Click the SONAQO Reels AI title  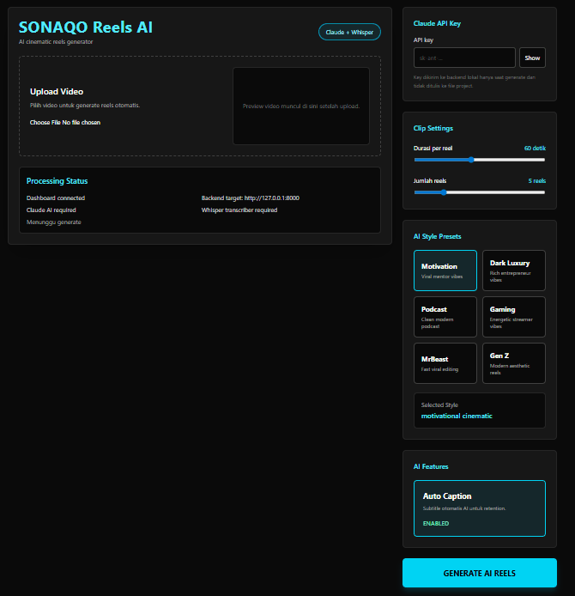pos(86,27)
